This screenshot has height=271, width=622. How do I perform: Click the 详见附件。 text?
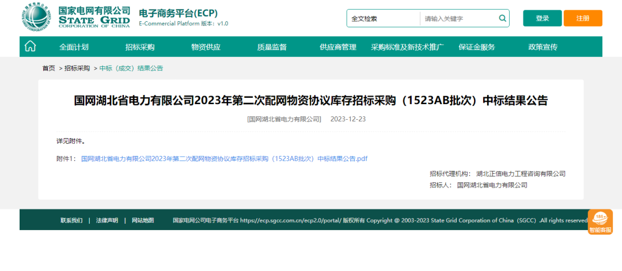point(71,141)
